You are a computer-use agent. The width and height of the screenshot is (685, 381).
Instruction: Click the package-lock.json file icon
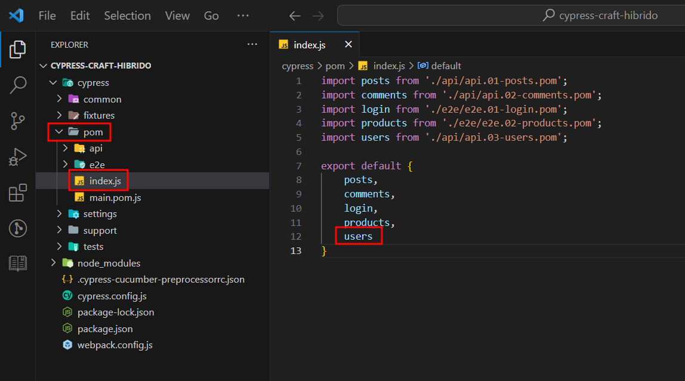pyautogui.click(x=67, y=312)
